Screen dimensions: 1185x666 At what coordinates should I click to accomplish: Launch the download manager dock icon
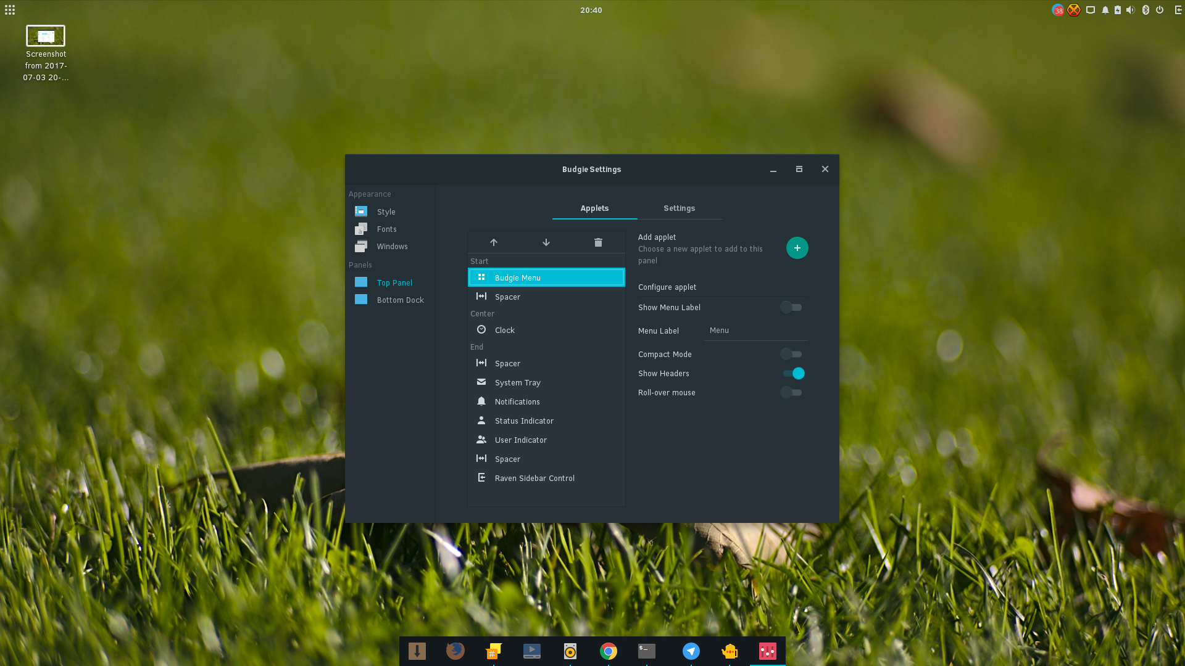417,651
